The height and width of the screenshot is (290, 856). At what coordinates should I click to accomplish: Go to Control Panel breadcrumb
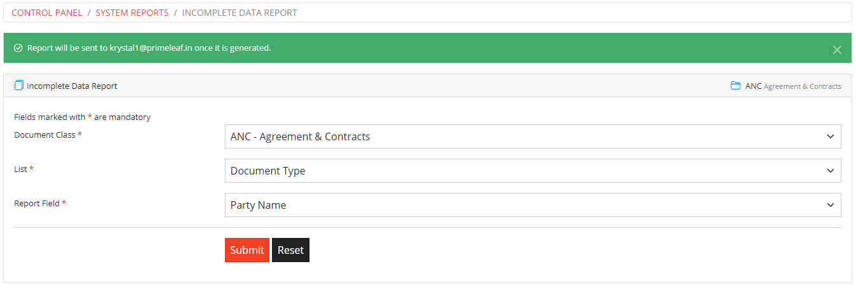(x=47, y=13)
